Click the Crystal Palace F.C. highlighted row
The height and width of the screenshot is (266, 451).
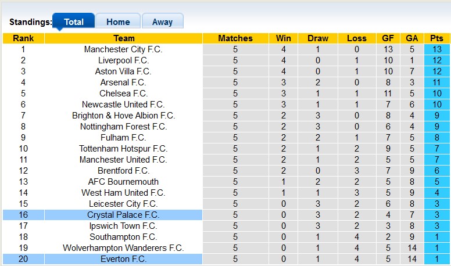(123, 215)
